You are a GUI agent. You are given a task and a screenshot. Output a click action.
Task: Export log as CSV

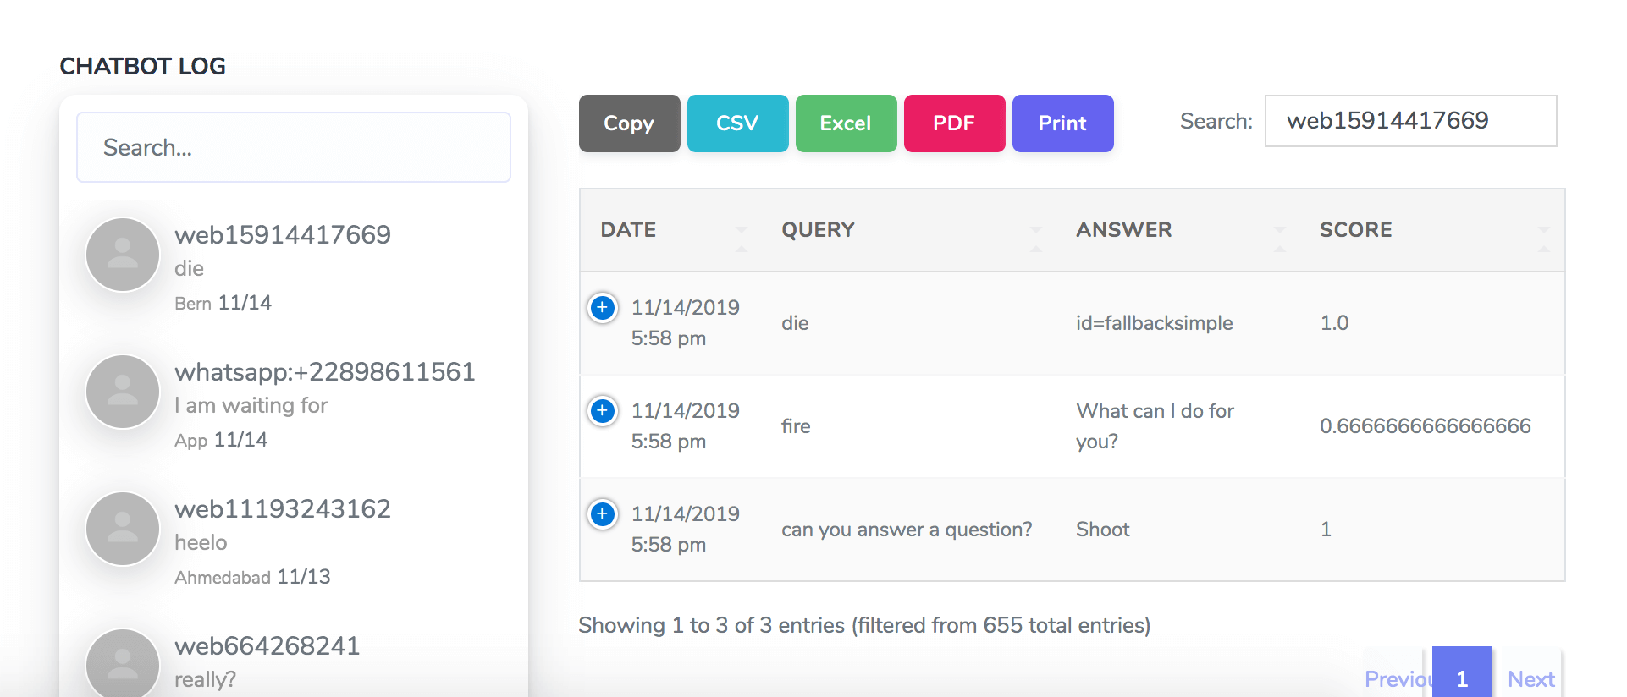pyautogui.click(x=737, y=123)
